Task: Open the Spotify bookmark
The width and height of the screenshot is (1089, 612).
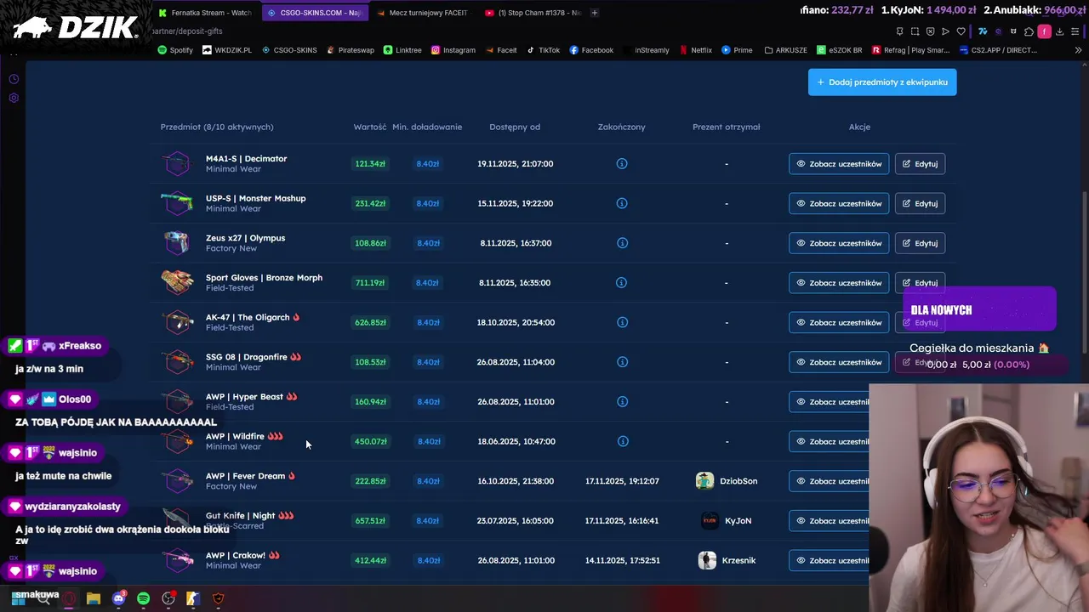Action: (x=175, y=50)
